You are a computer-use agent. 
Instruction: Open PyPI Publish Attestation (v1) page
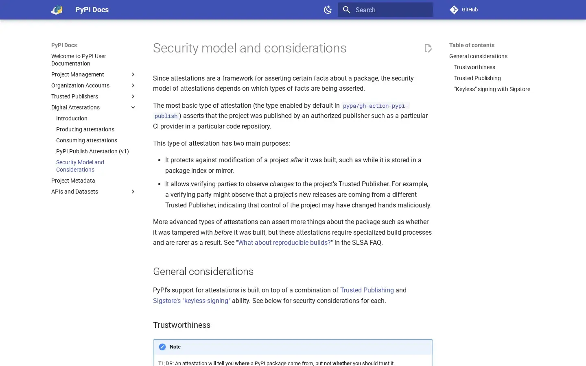92,151
